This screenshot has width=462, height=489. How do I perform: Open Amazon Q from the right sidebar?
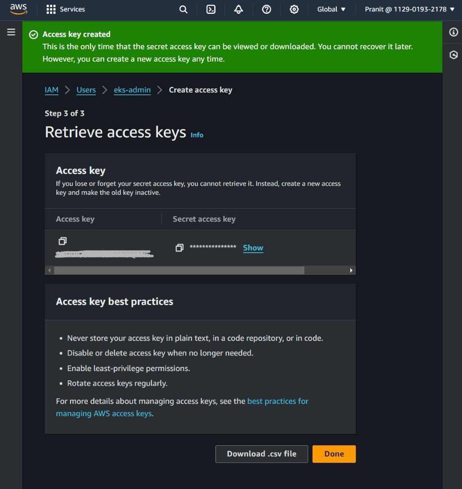coord(452,54)
